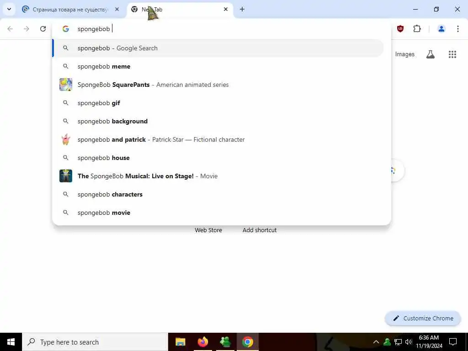Click search icon beside spongebob movie

click(66, 213)
